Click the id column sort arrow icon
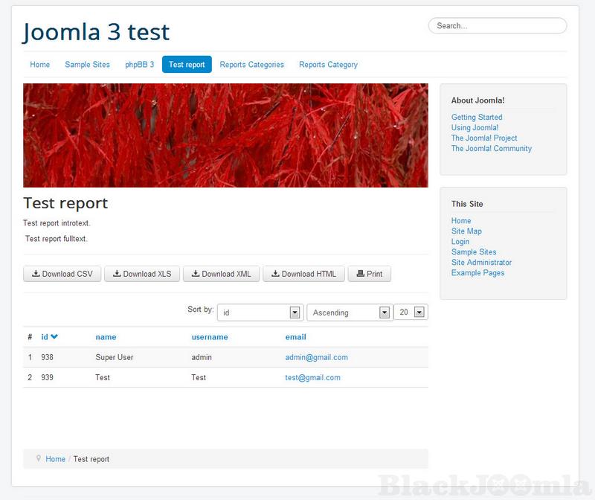This screenshot has width=595, height=500. [54, 337]
